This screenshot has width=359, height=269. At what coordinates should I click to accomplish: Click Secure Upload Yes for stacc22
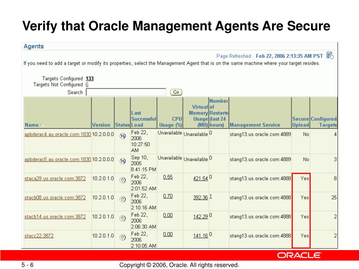click(305, 236)
